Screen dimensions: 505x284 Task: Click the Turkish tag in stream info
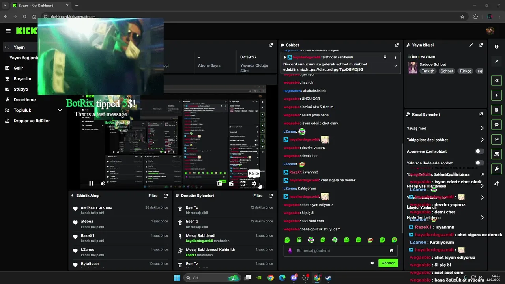pyautogui.click(x=428, y=71)
